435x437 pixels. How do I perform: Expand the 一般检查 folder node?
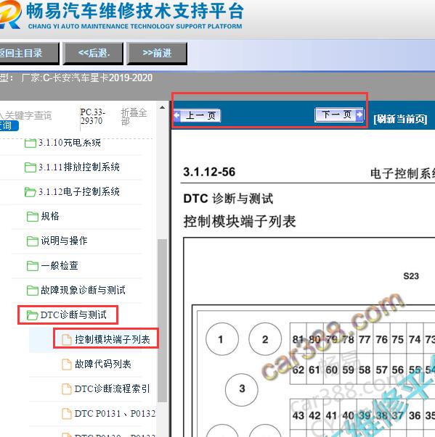60,265
